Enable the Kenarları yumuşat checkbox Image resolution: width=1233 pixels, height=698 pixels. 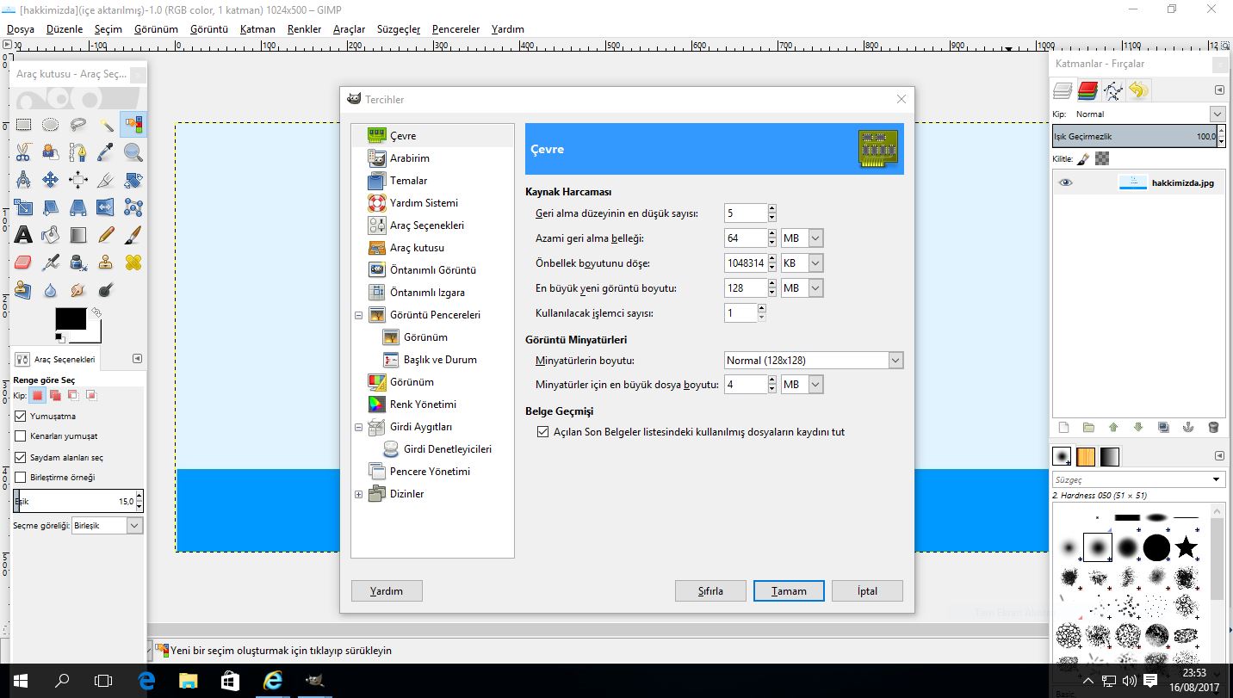point(21,437)
